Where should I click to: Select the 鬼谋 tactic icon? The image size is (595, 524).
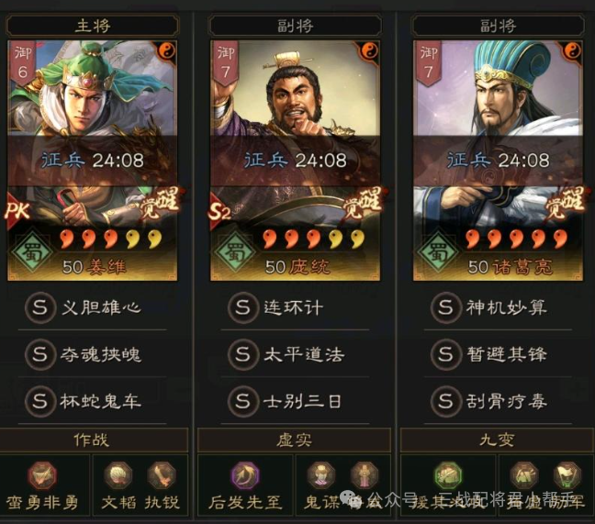320,475
